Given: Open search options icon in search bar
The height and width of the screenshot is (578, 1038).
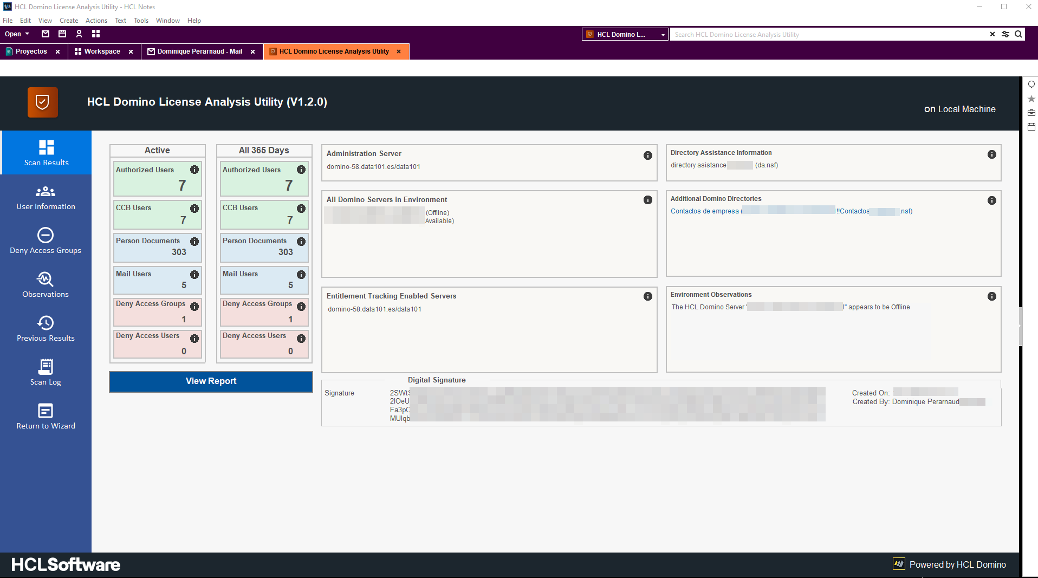Looking at the screenshot, I should tap(1005, 34).
